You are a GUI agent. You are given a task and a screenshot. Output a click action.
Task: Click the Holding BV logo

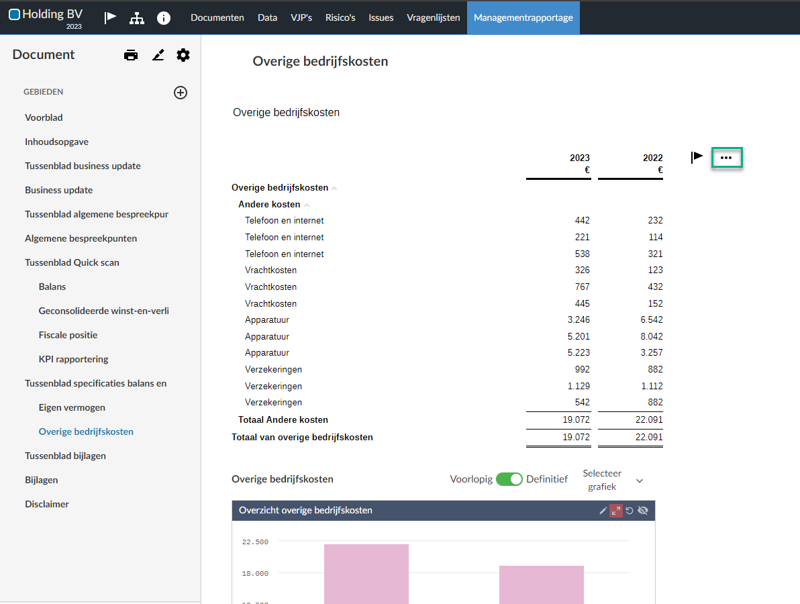46,14
